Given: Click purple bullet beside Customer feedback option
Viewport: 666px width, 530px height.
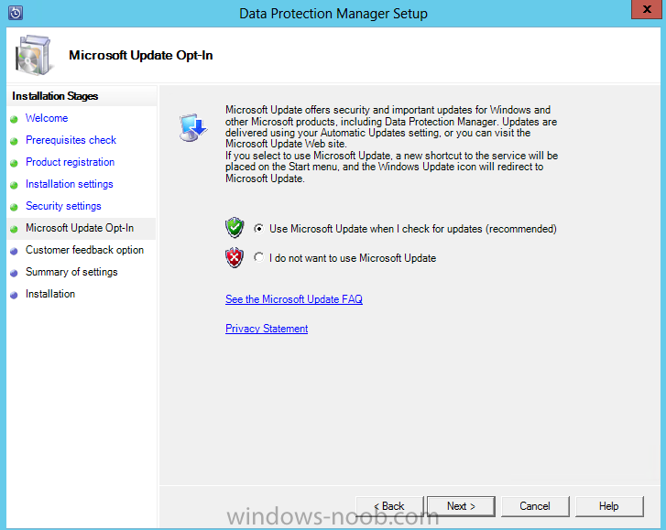Looking at the screenshot, I should (15, 251).
